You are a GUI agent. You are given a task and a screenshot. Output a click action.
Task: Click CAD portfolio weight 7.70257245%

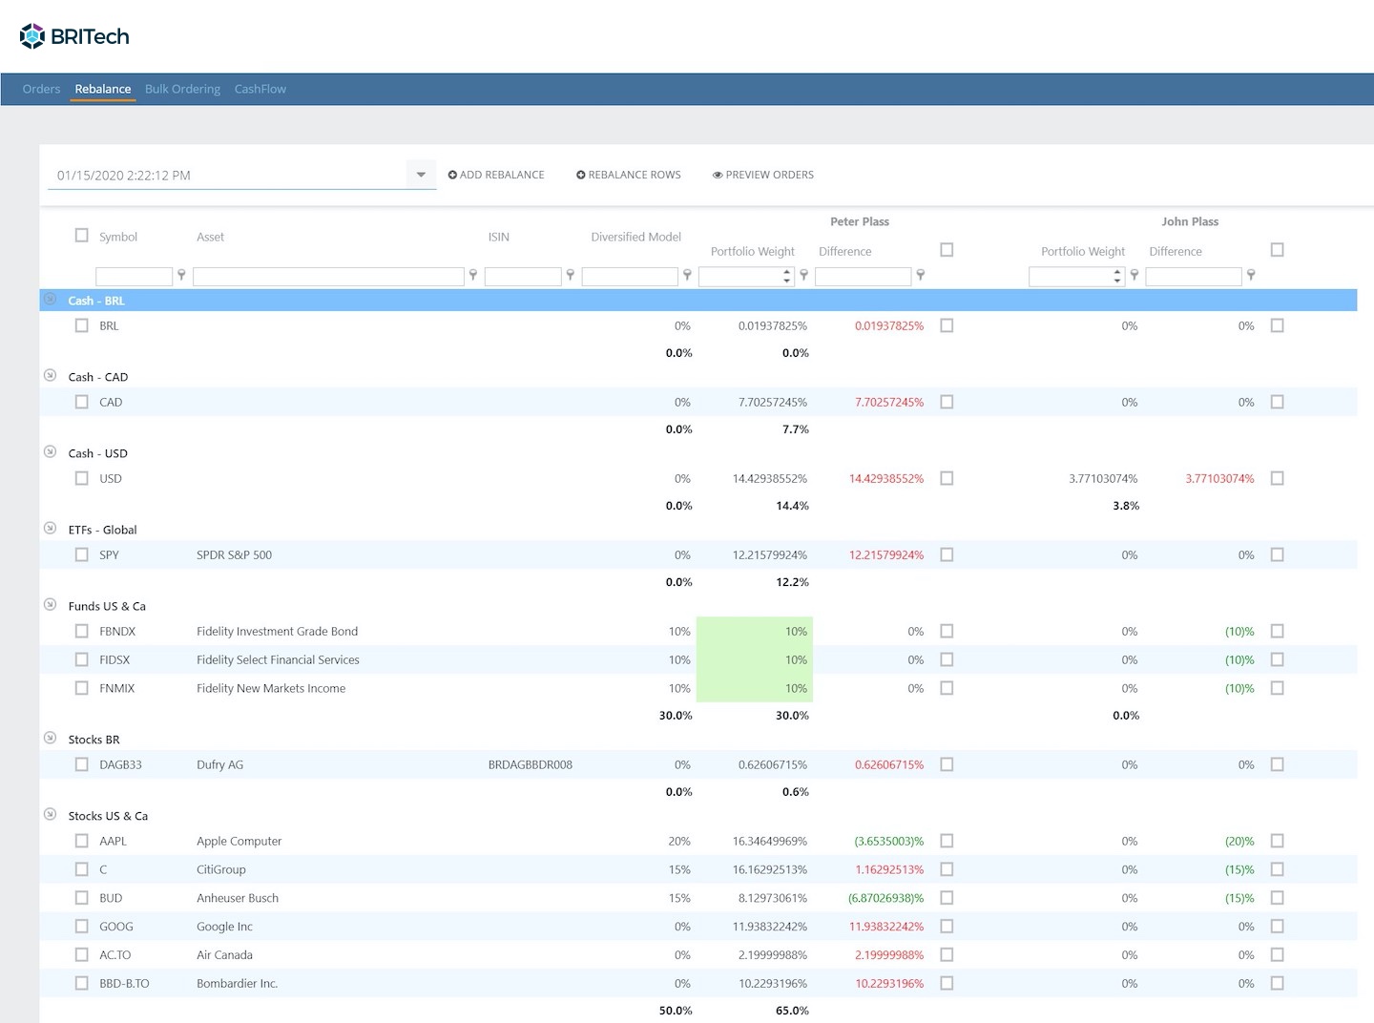[773, 402]
